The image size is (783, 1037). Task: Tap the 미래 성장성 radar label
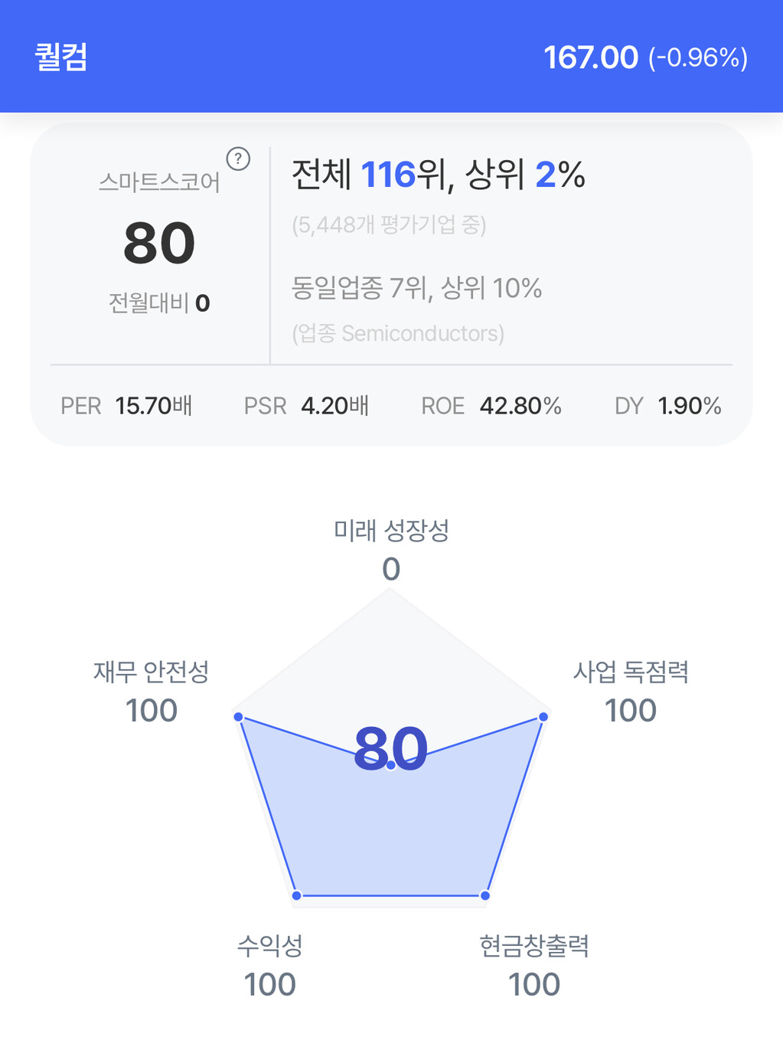[x=391, y=530]
